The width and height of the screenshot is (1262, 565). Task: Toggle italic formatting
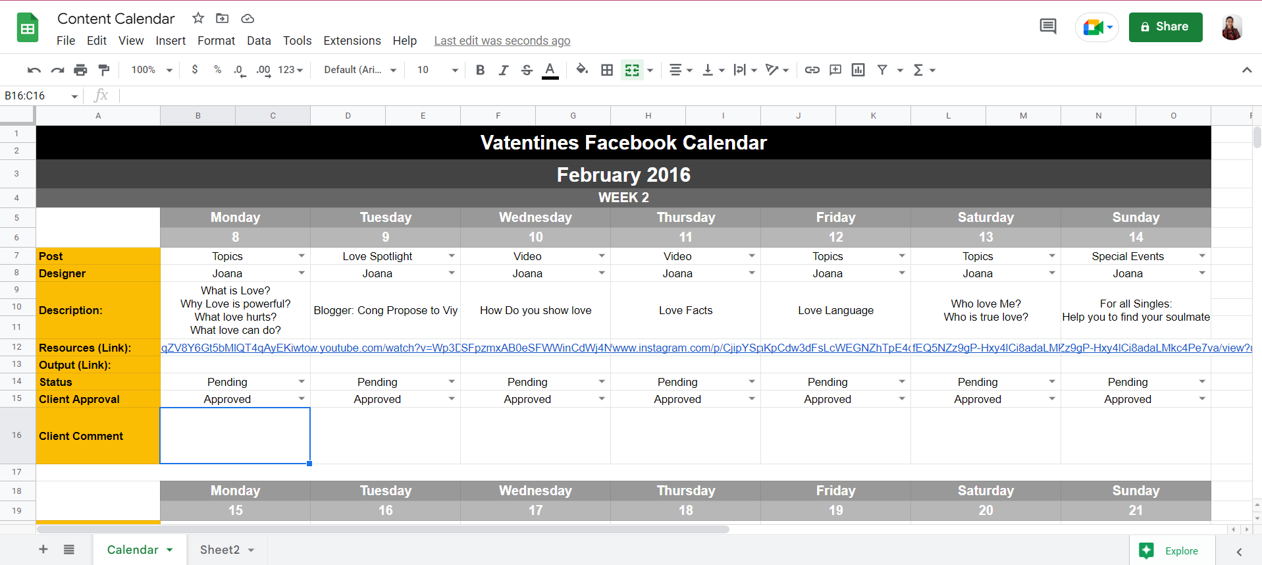504,70
